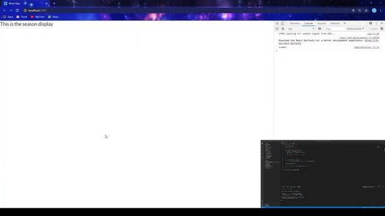Bookmark this page with the star icon
Image resolution: width=385 pixels, height=216 pixels.
point(366,11)
